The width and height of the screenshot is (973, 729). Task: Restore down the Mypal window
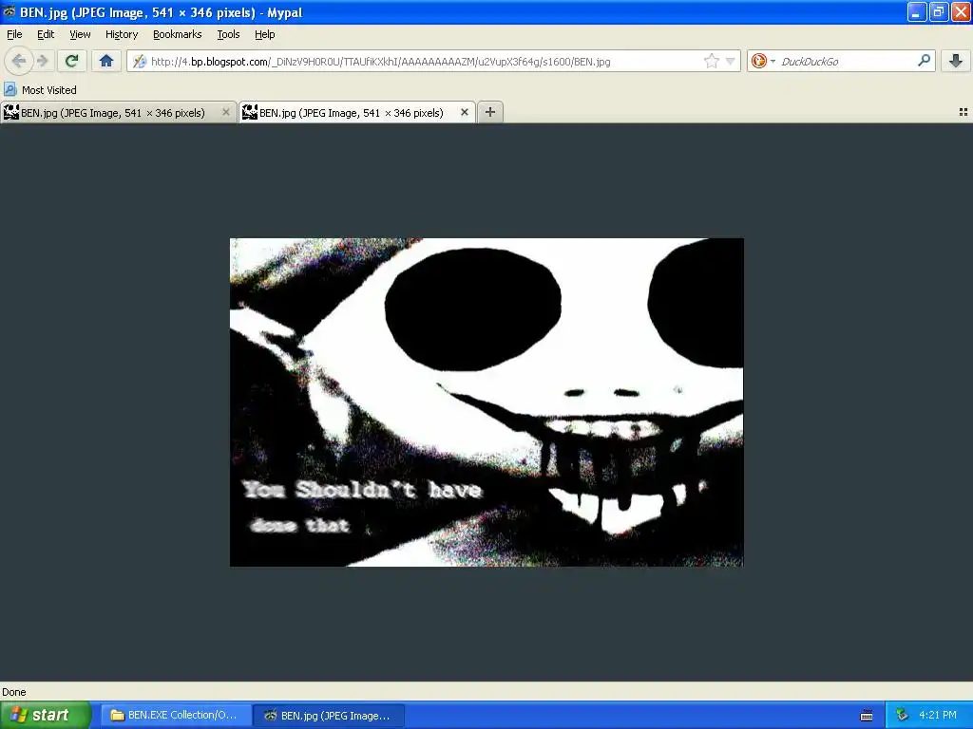[939, 11]
